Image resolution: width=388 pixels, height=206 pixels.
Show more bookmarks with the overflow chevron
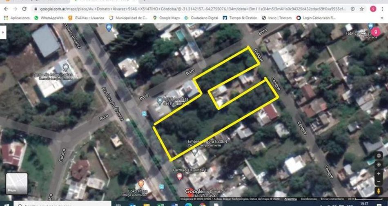(x=382, y=18)
